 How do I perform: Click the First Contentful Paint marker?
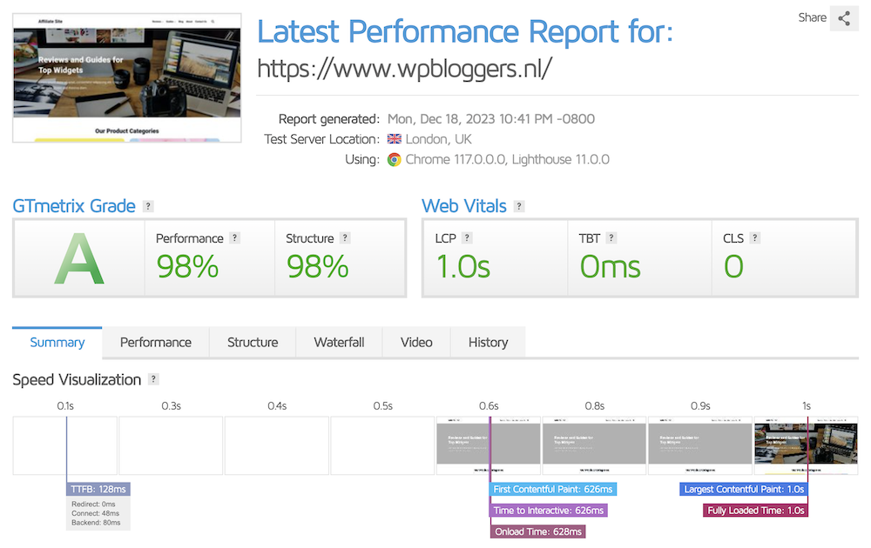pos(554,490)
